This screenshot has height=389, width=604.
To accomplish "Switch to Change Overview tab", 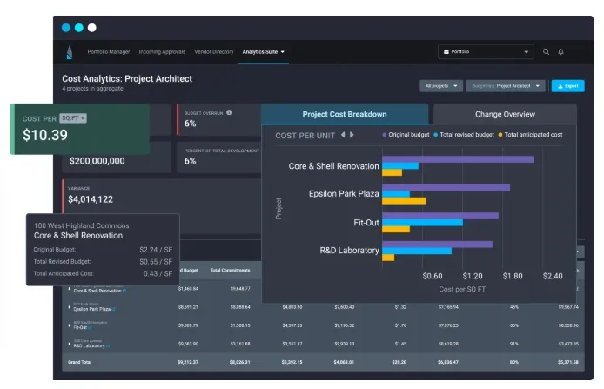I will point(505,114).
